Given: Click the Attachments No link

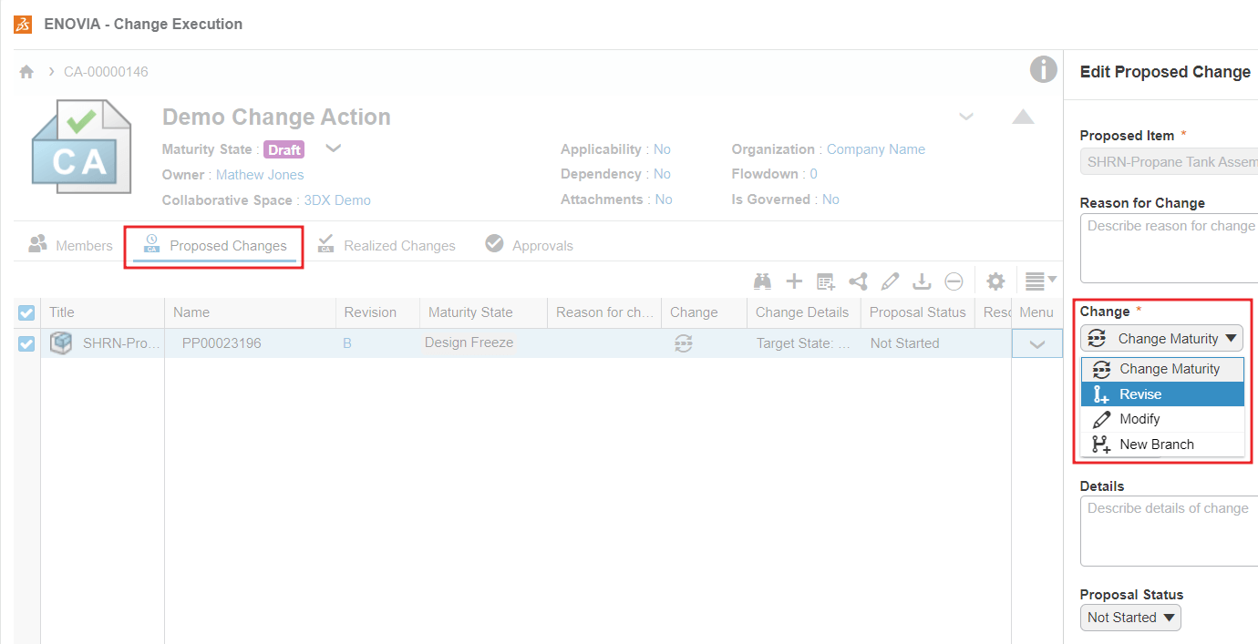Looking at the screenshot, I should (x=664, y=199).
